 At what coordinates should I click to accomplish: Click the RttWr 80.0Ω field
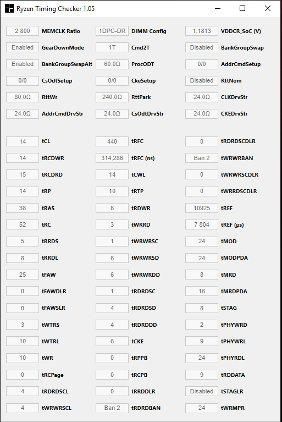(x=23, y=97)
